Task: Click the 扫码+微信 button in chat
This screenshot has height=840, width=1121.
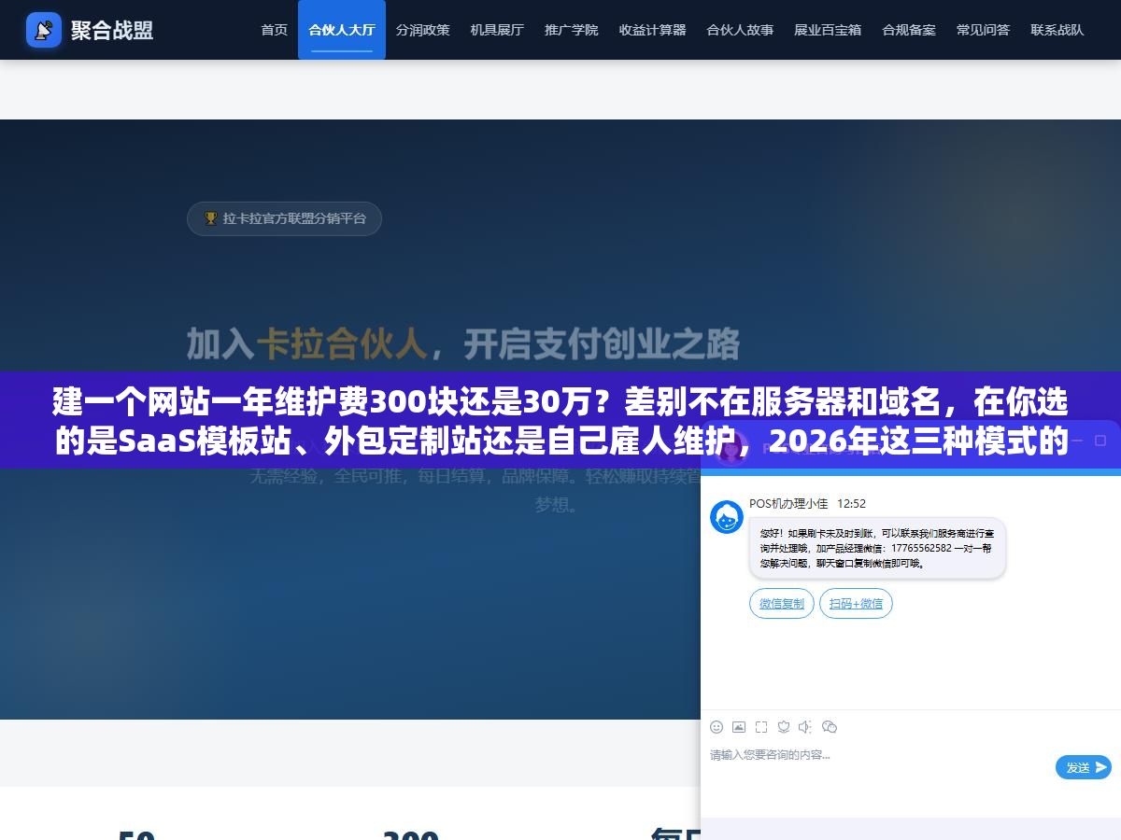Action: coord(856,604)
